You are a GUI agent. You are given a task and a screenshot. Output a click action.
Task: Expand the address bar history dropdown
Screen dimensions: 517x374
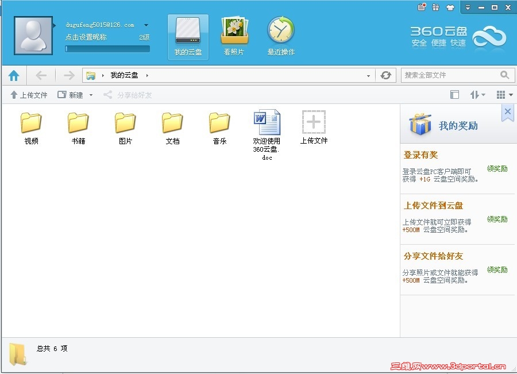pyautogui.click(x=368, y=76)
